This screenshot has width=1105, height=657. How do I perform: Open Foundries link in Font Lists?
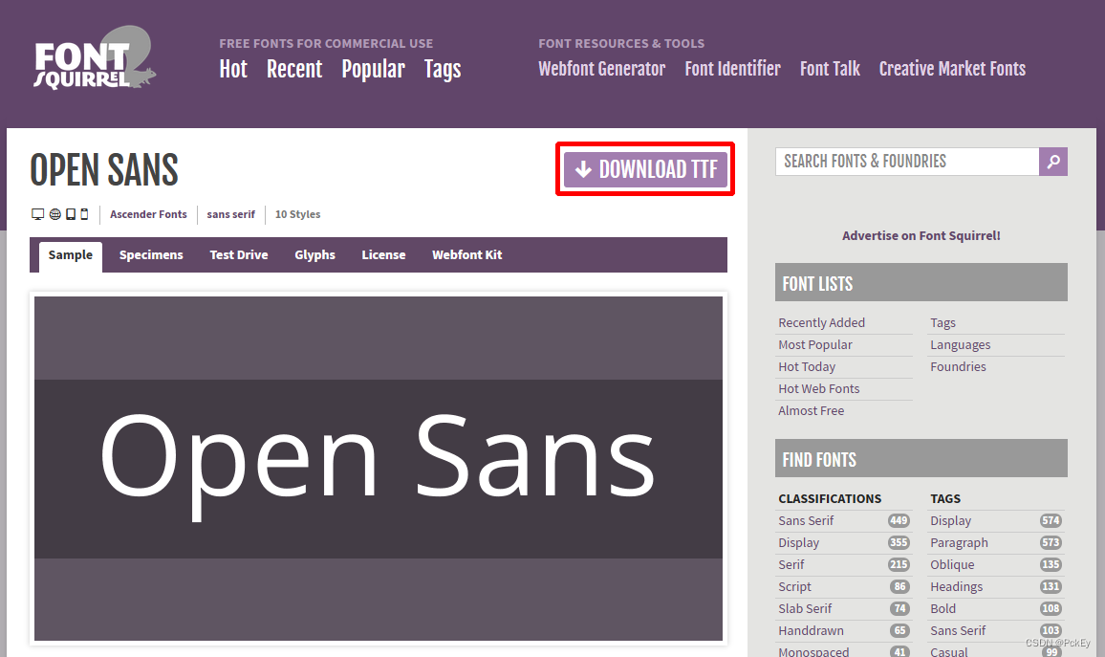click(959, 366)
